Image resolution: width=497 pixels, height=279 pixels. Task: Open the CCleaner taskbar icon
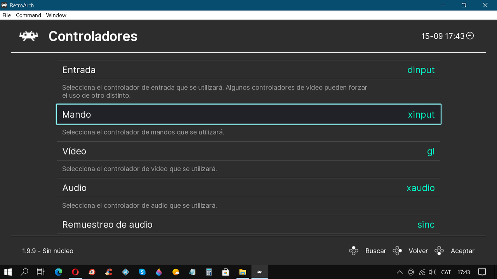pos(109,272)
